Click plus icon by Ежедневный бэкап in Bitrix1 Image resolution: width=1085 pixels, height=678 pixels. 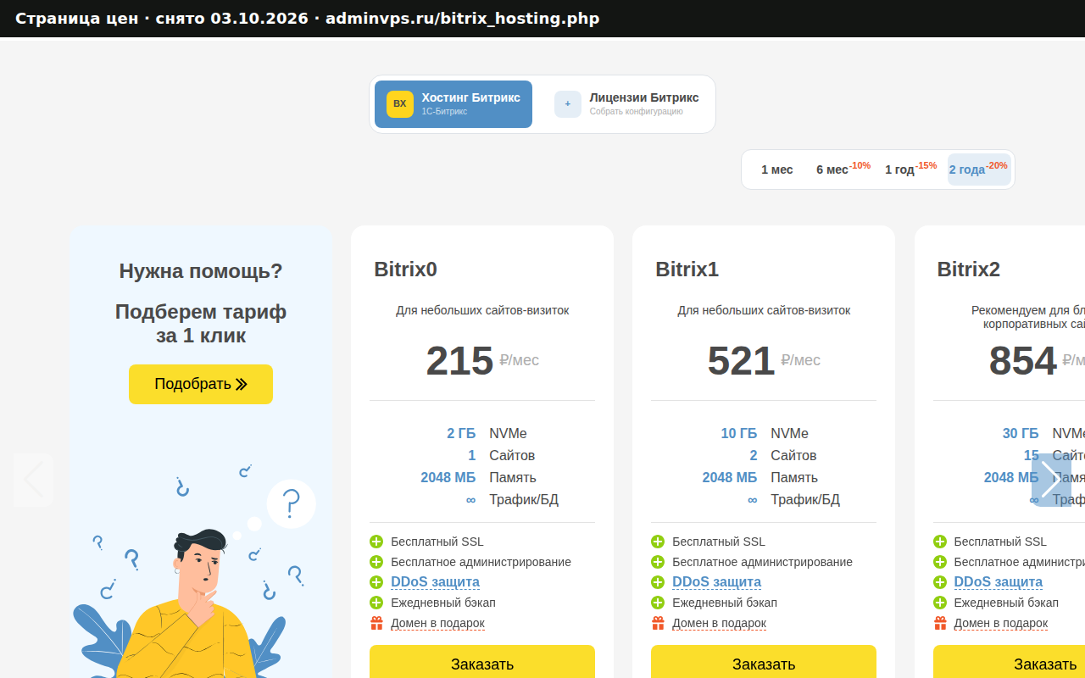(658, 603)
